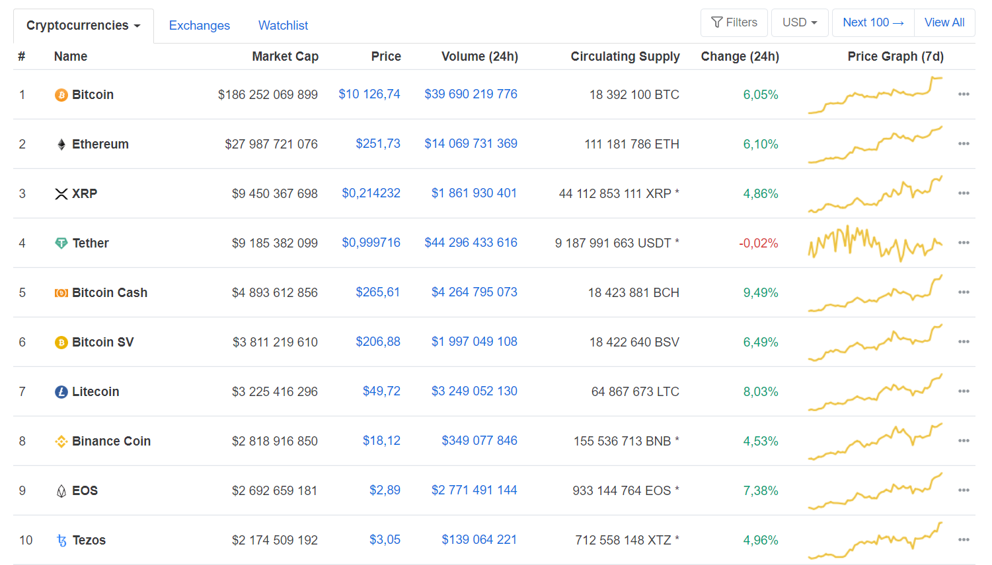Open Bitcoin 7d price graph
Image resolution: width=992 pixels, height=565 pixels.
coord(875,95)
